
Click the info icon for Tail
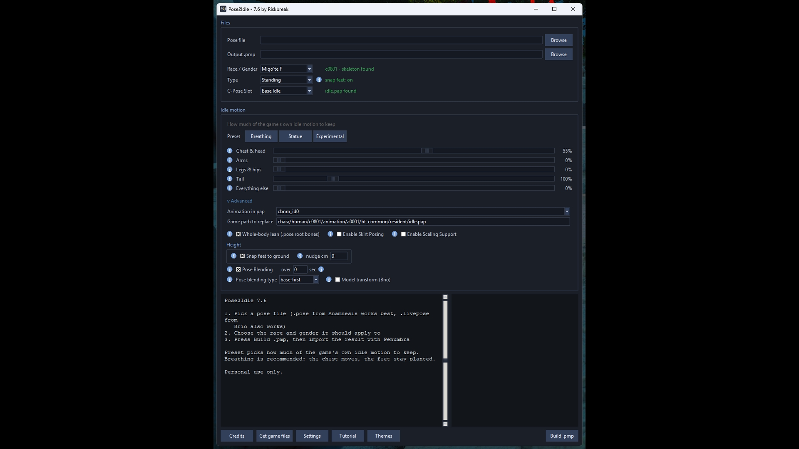[x=230, y=179]
